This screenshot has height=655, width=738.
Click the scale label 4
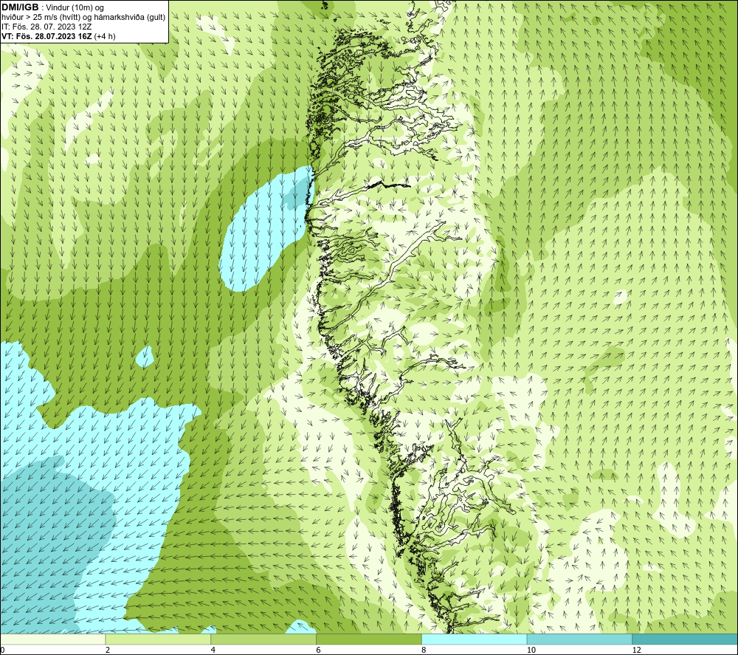point(213,650)
